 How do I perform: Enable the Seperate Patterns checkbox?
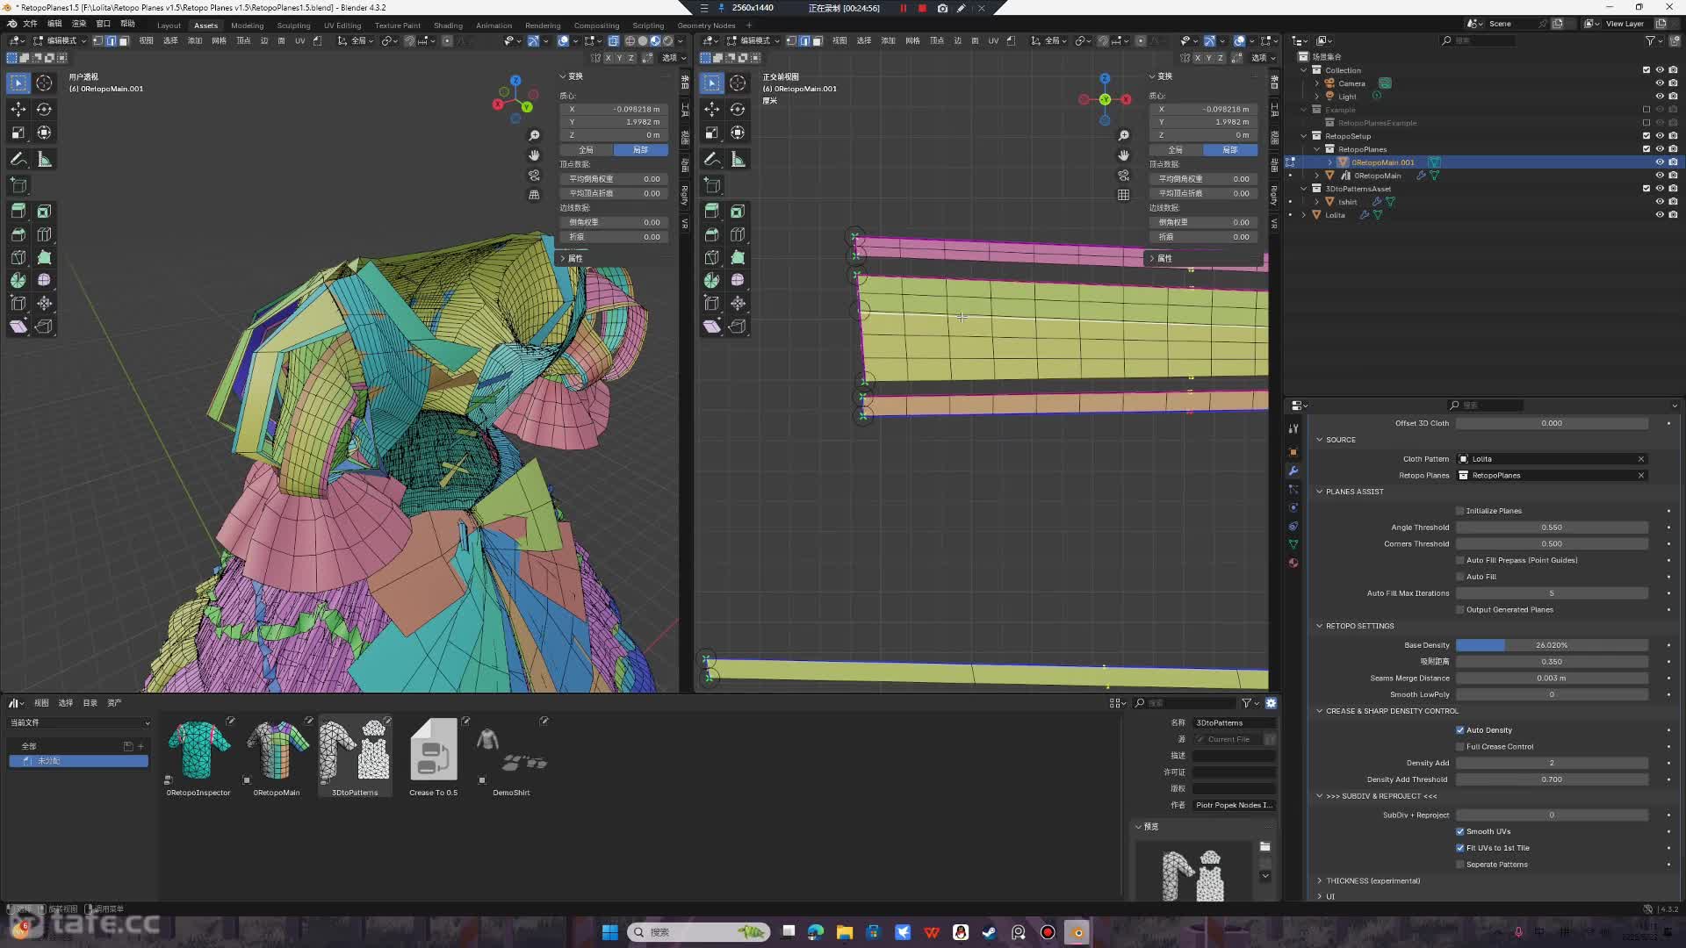click(1460, 865)
